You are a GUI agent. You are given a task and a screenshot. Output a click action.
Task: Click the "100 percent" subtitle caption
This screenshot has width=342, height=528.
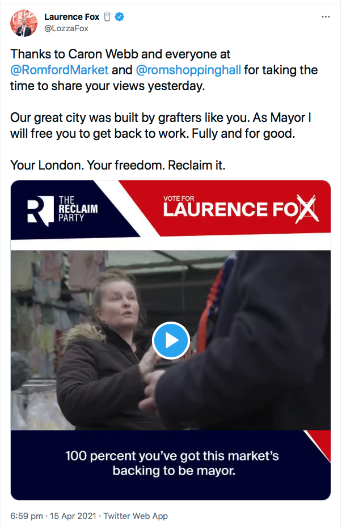click(x=172, y=463)
